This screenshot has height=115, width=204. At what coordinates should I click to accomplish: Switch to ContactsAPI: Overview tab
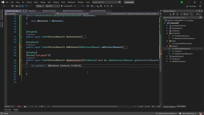pos(98,11)
